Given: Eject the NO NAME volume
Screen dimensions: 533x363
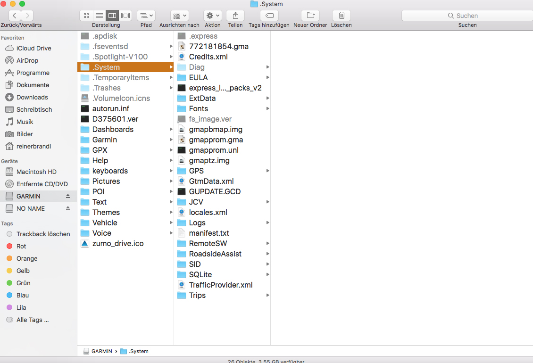Looking at the screenshot, I should [68, 208].
